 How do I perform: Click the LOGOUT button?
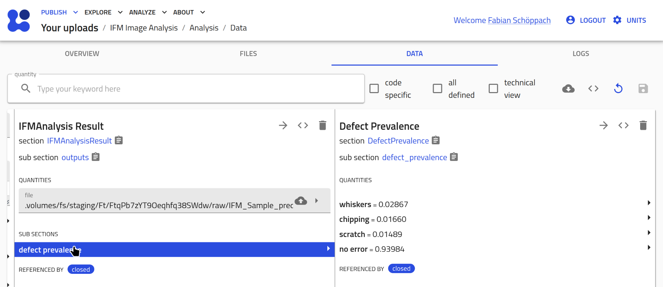(x=586, y=20)
